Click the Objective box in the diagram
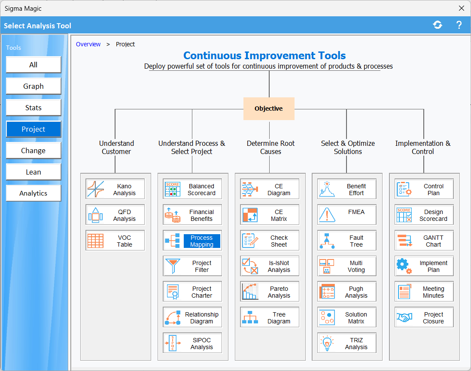 [269, 109]
